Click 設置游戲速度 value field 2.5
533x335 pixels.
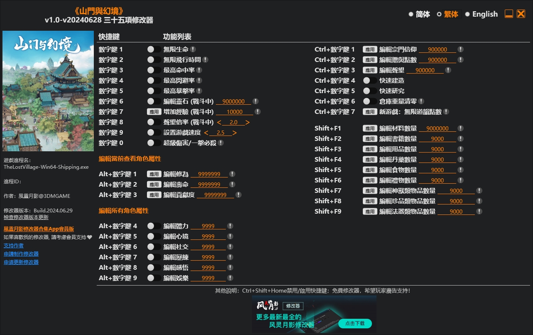[x=220, y=133]
